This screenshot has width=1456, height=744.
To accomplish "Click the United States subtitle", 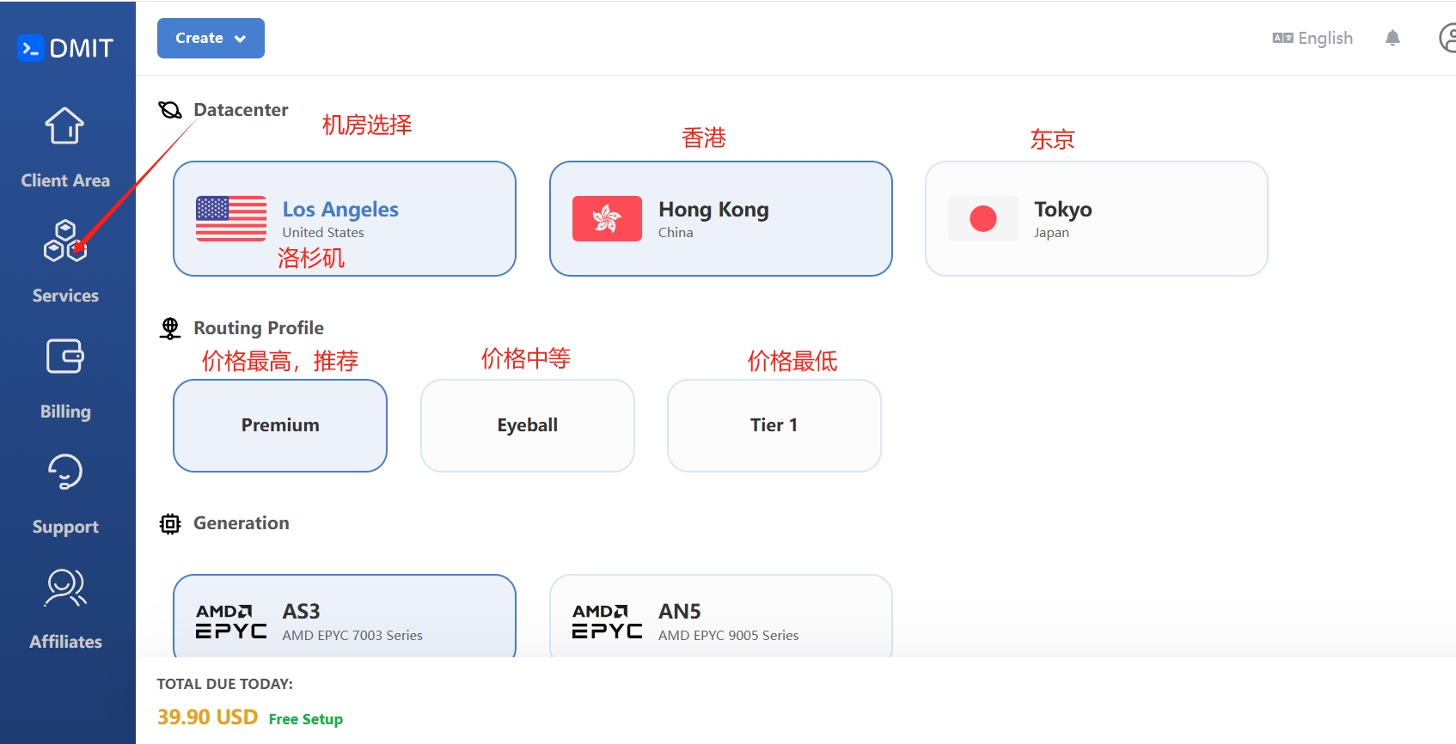I will point(323,233).
